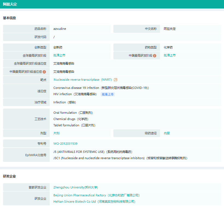Click the azvudine drug name value

60,29
